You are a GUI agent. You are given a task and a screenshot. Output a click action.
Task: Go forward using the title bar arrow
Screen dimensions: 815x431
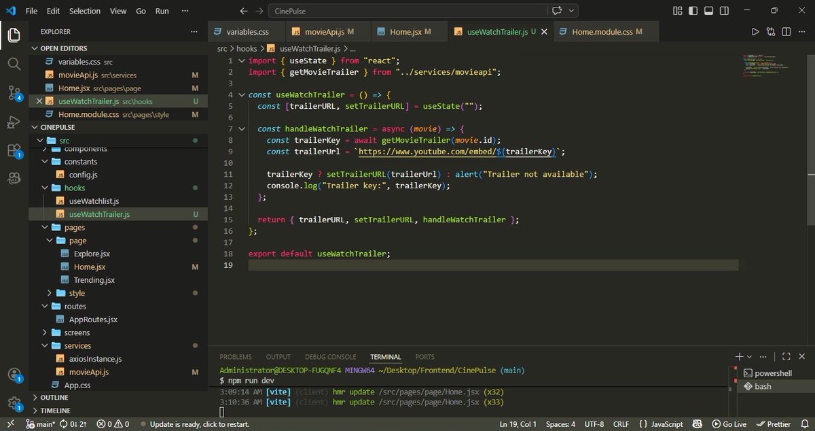coord(260,11)
